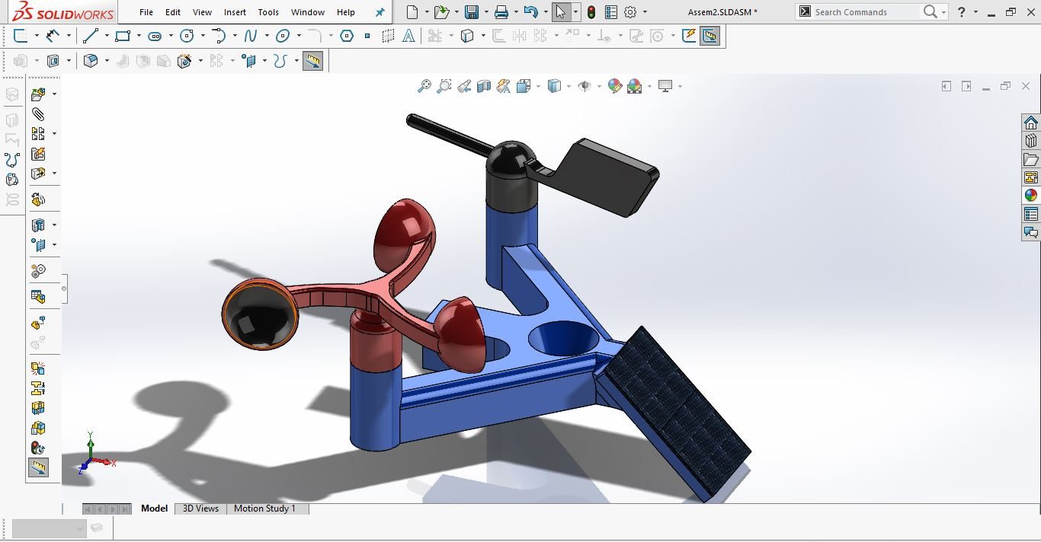The width and height of the screenshot is (1041, 542).
Task: Switch to the 3D Views tab
Action: pos(200,509)
